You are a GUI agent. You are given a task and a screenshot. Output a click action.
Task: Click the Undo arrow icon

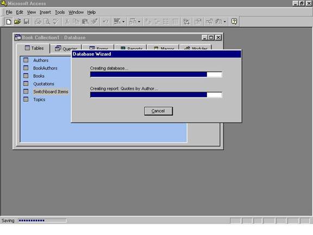105,22
